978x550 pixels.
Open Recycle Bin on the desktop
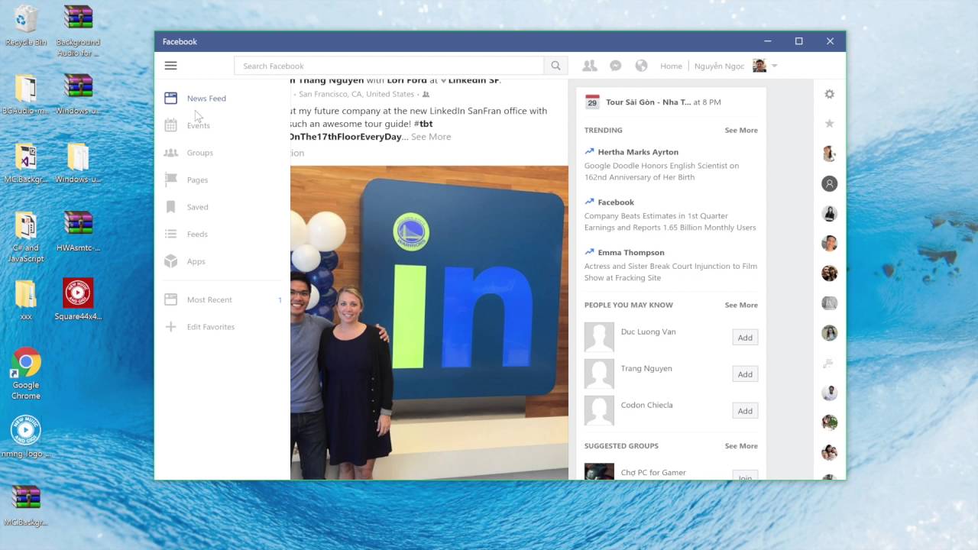click(x=26, y=25)
